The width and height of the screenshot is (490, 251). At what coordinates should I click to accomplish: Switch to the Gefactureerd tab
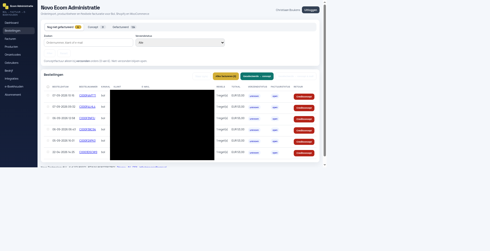point(124,27)
